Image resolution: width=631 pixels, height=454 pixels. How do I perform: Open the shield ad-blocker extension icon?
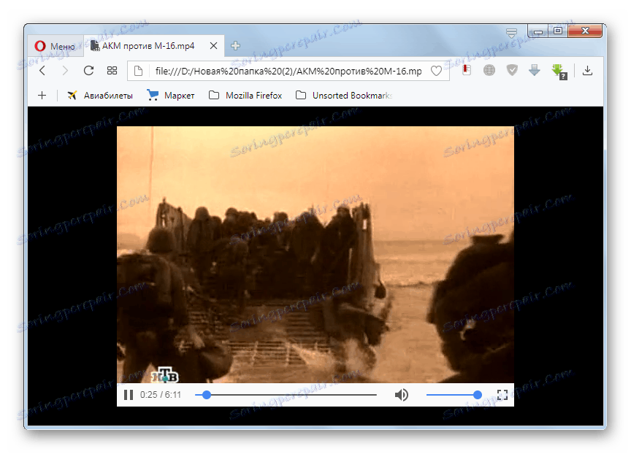[x=512, y=70]
